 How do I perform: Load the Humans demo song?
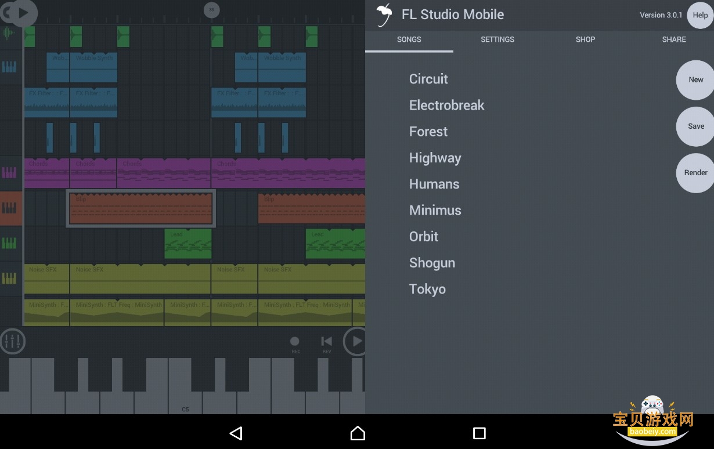(434, 184)
